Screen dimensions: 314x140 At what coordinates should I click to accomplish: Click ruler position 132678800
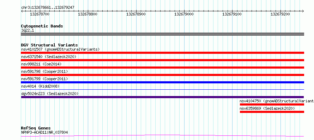click(x=88, y=14)
